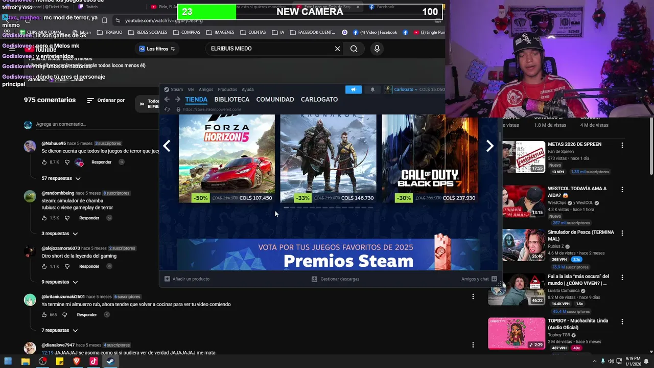The image size is (654, 368).
Task: Open volume control in system tray
Action: (611, 361)
